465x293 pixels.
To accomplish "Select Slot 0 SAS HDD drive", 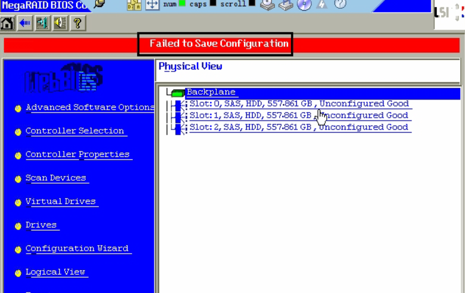I will (299, 104).
